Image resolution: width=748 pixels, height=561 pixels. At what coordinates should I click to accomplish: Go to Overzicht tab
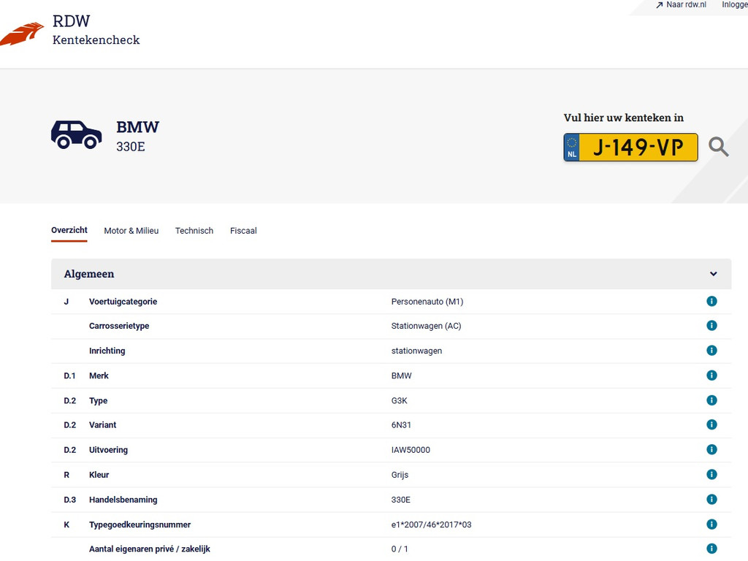tap(69, 230)
